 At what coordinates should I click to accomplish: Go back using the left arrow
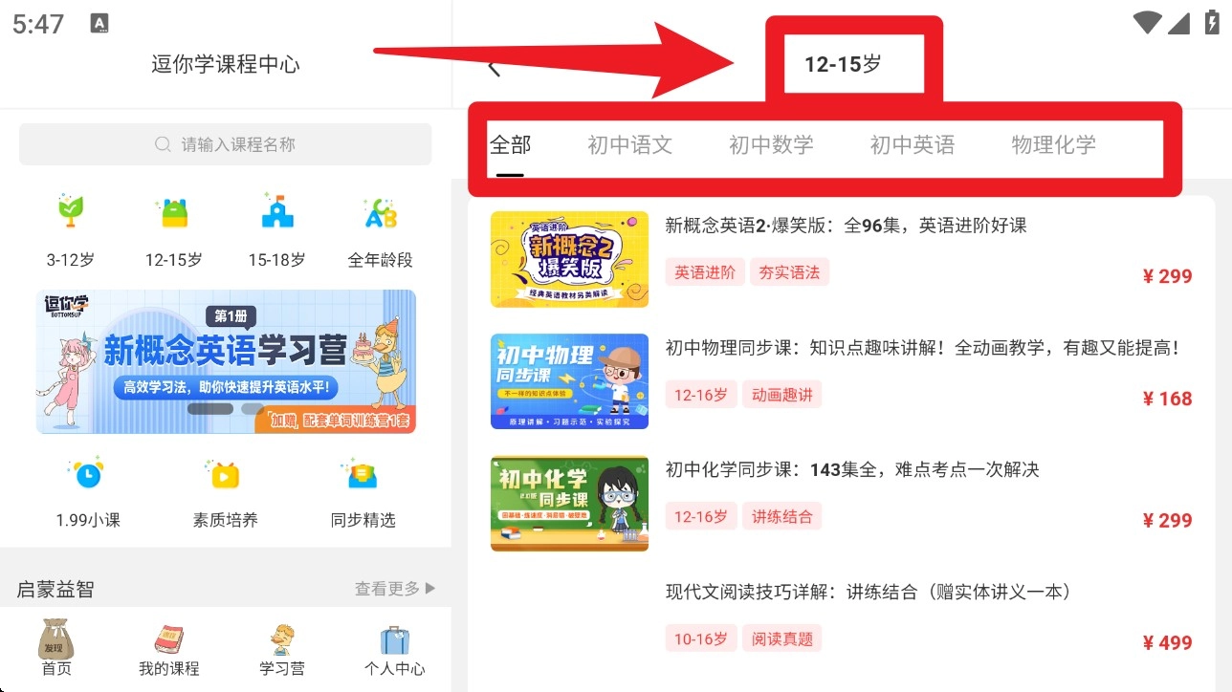[495, 67]
